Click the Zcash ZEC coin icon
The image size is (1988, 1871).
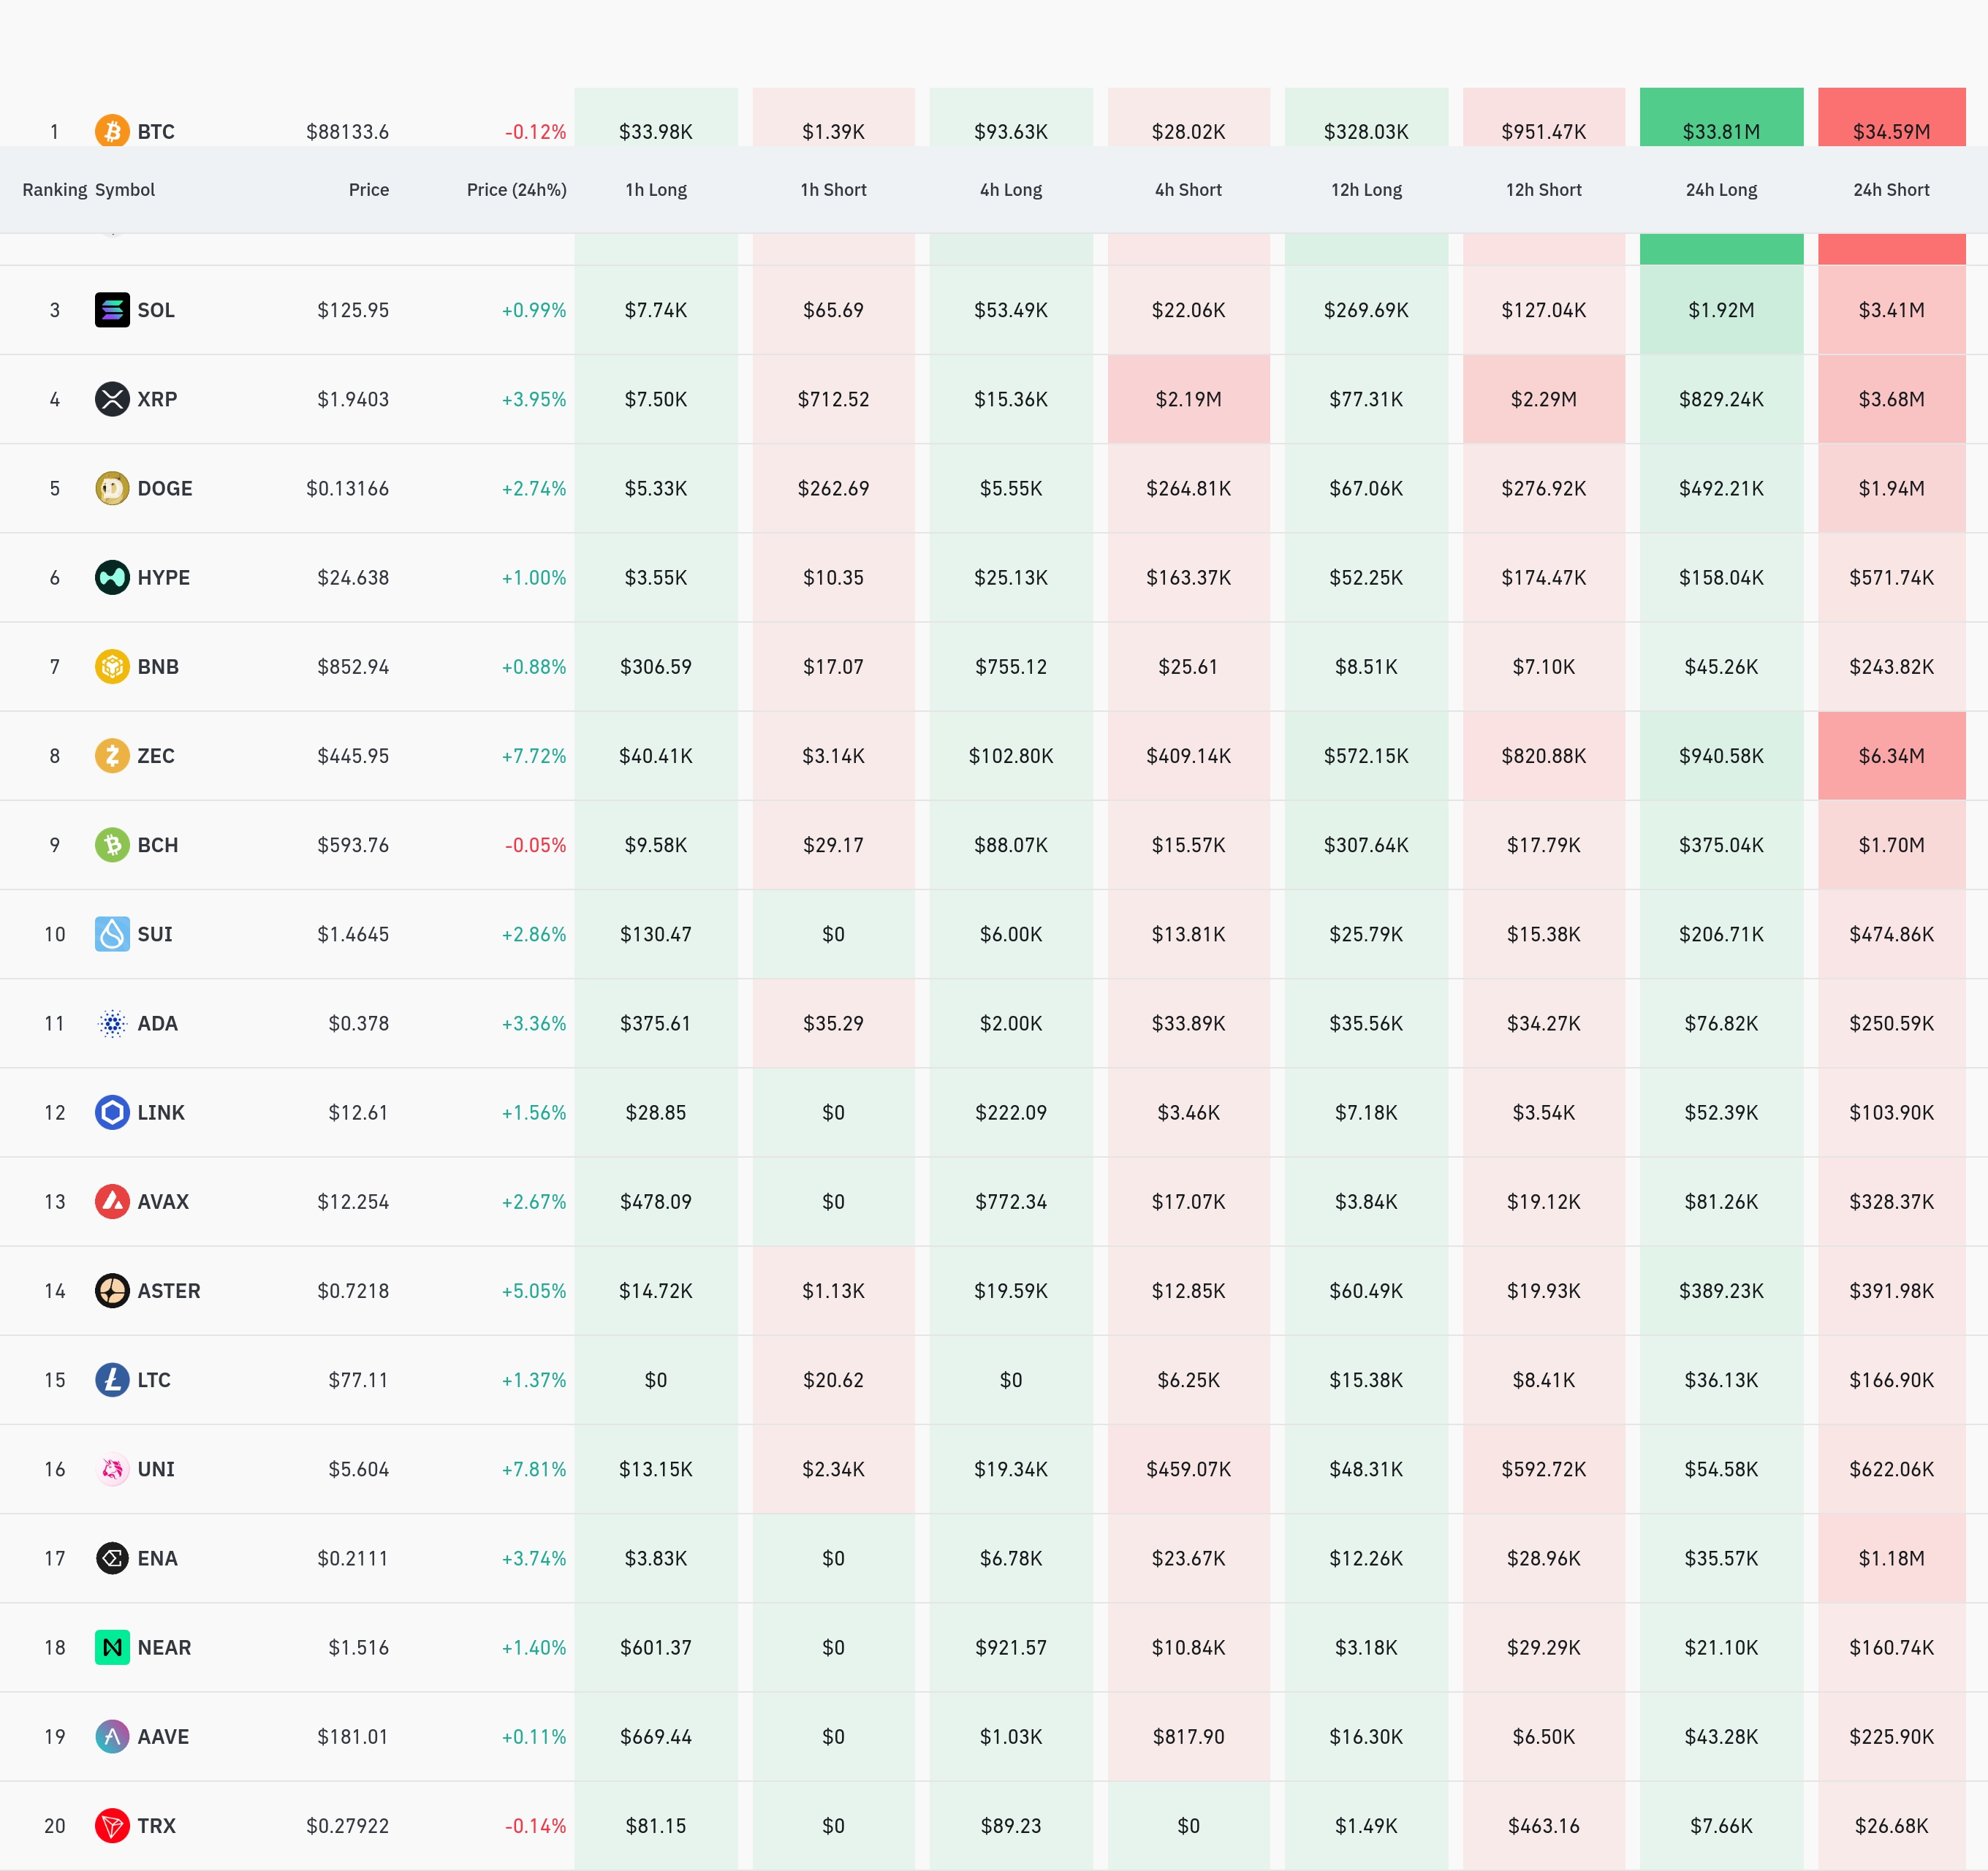pyautogui.click(x=112, y=756)
